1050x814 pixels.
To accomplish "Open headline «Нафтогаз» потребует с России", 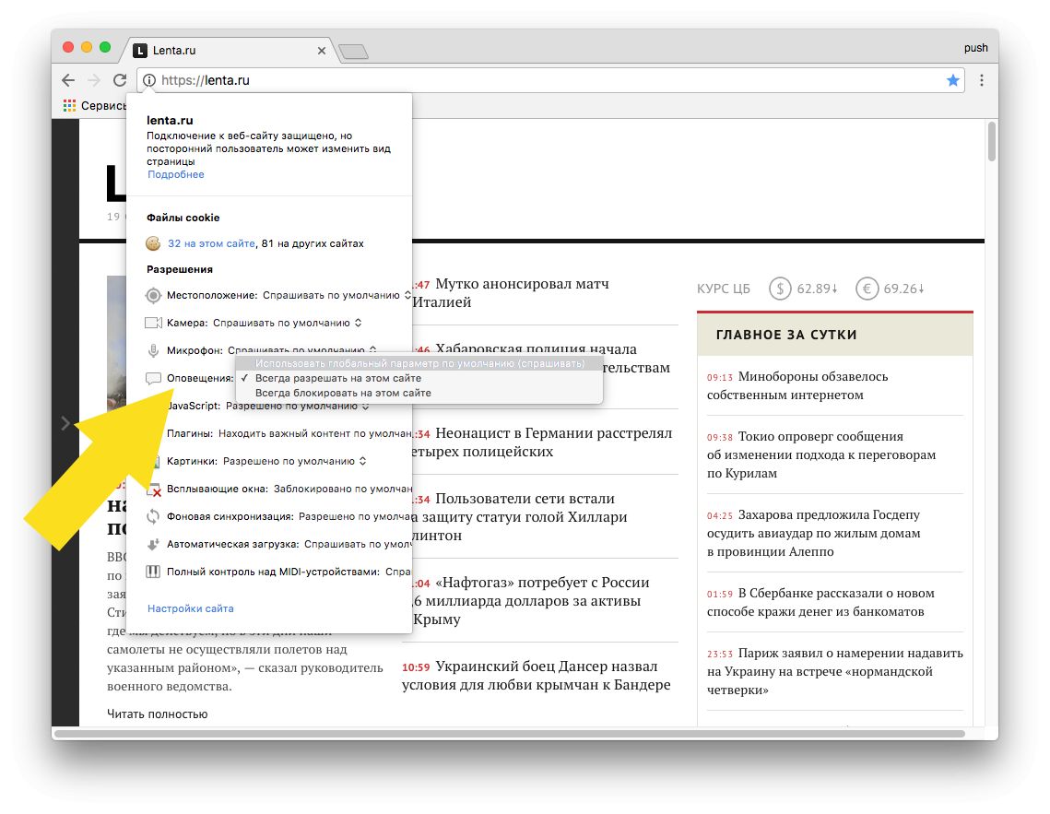I will [x=531, y=600].
